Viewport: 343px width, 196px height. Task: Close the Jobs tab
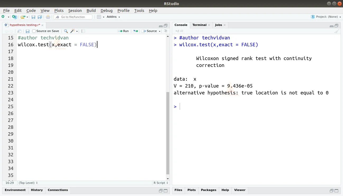pos(224,25)
